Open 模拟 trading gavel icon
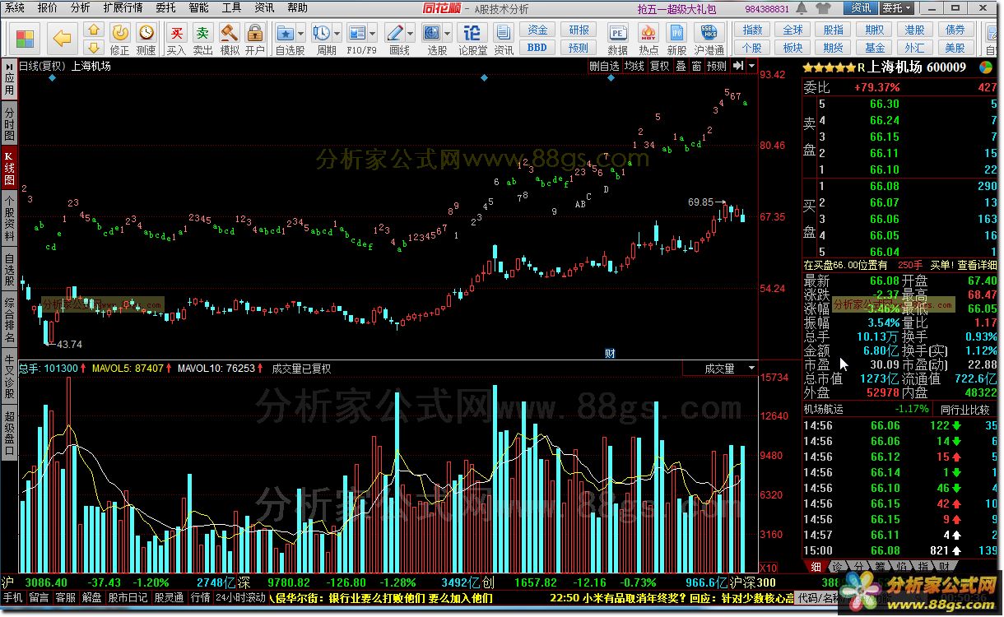This screenshot has width=1004, height=617. tap(229, 33)
